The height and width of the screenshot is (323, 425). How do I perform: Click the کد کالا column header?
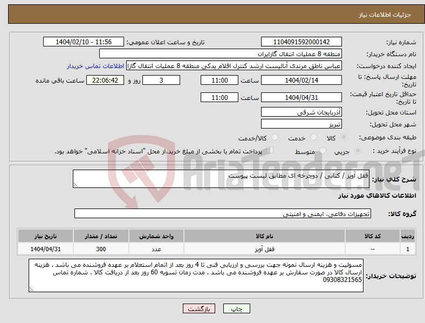pyautogui.click(x=373, y=236)
